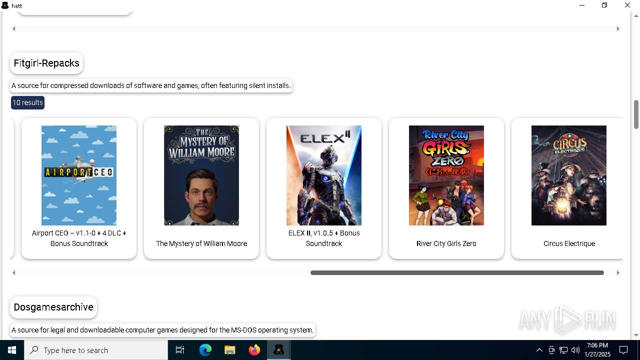Click the Fitgirl-Repacks description text
Viewport: 640px width, 360px height.
151,85
